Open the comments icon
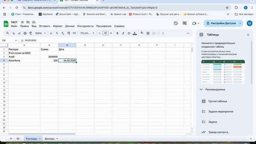This screenshot has height=144, width=256. click(x=184, y=23)
